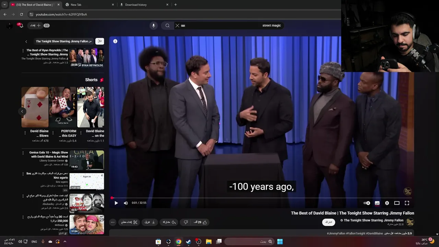Viewport: 439px width, 247px height.
Task: Open Steam from the taskbar
Action: pos(189,242)
